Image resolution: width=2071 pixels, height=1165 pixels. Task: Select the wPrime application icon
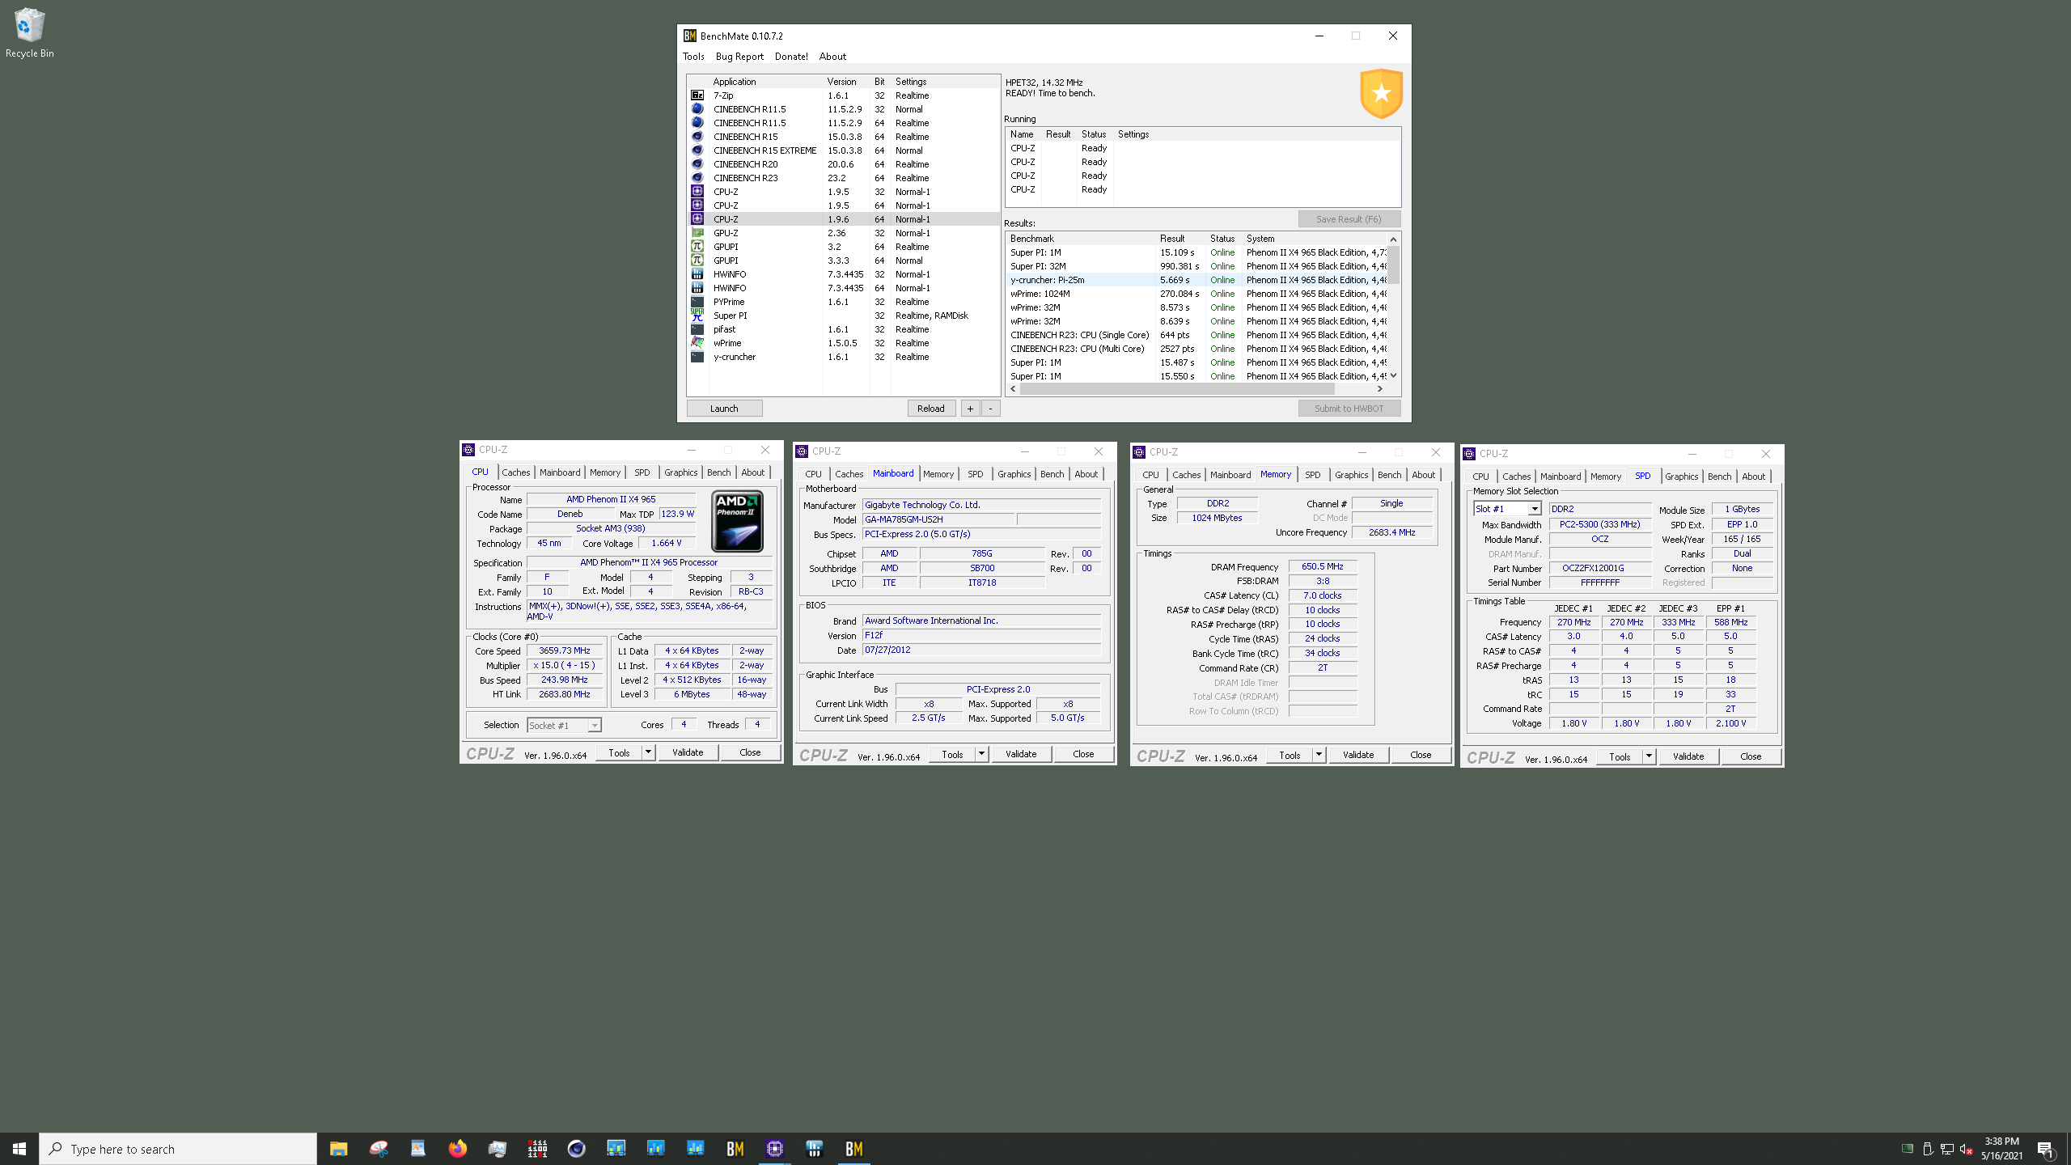(697, 343)
